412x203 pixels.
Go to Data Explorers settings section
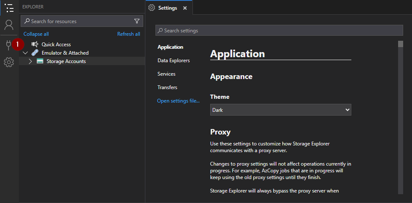(x=174, y=61)
